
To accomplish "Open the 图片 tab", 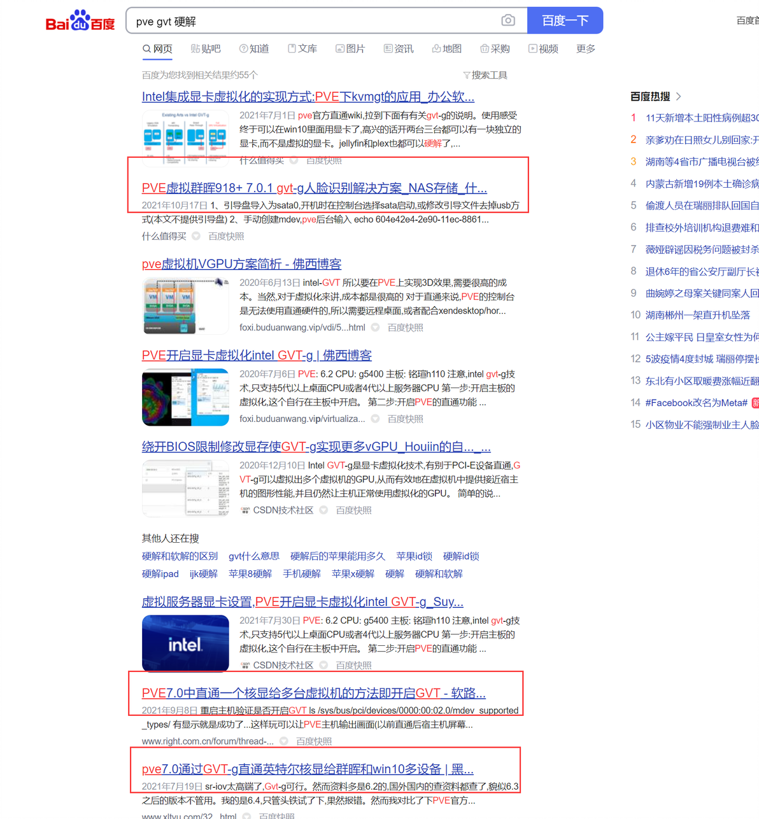I will pyautogui.click(x=350, y=49).
